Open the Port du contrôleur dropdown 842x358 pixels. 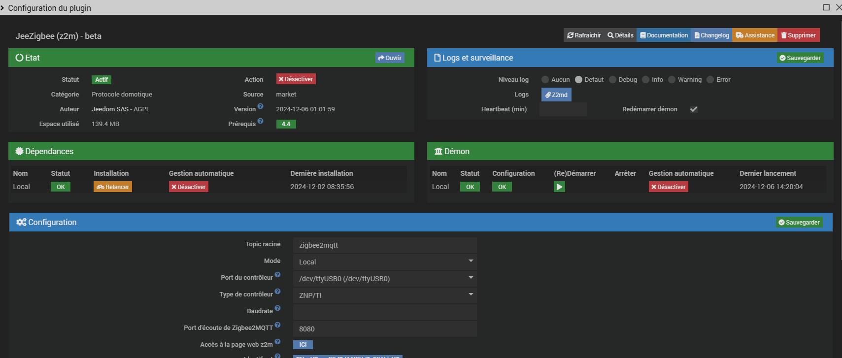click(x=385, y=278)
